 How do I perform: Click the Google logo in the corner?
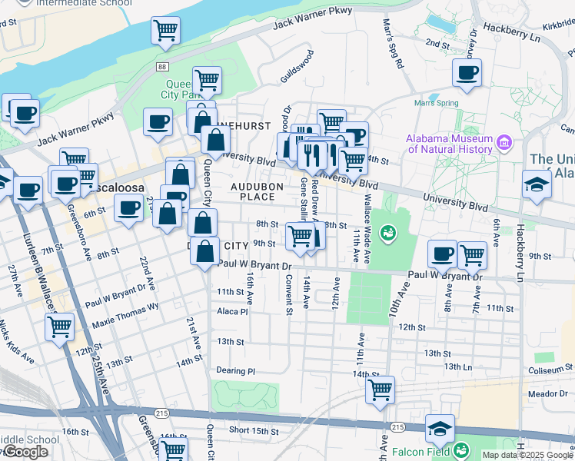click(x=26, y=453)
